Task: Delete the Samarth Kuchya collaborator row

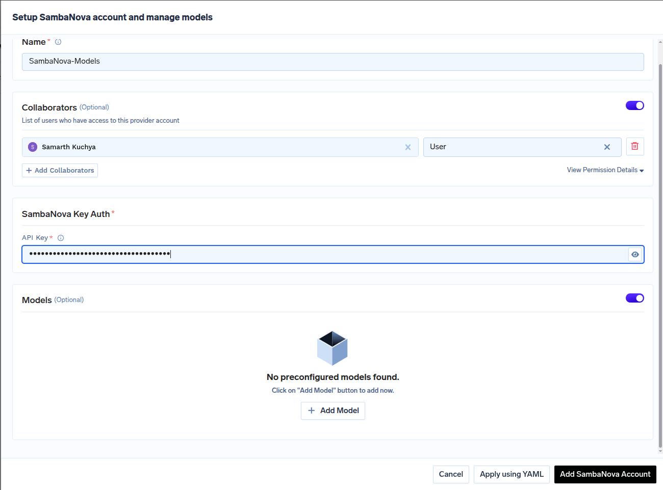Action: tap(635, 146)
